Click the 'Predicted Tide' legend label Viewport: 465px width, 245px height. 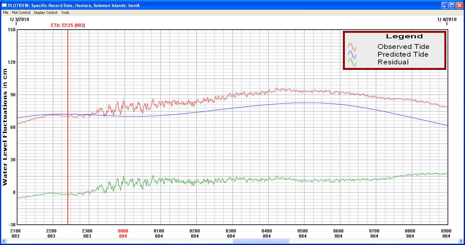[403, 54]
